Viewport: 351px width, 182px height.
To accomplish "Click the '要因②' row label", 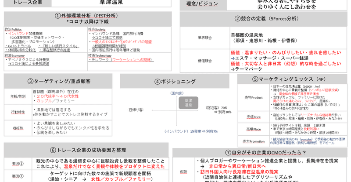I will (18, 176).
